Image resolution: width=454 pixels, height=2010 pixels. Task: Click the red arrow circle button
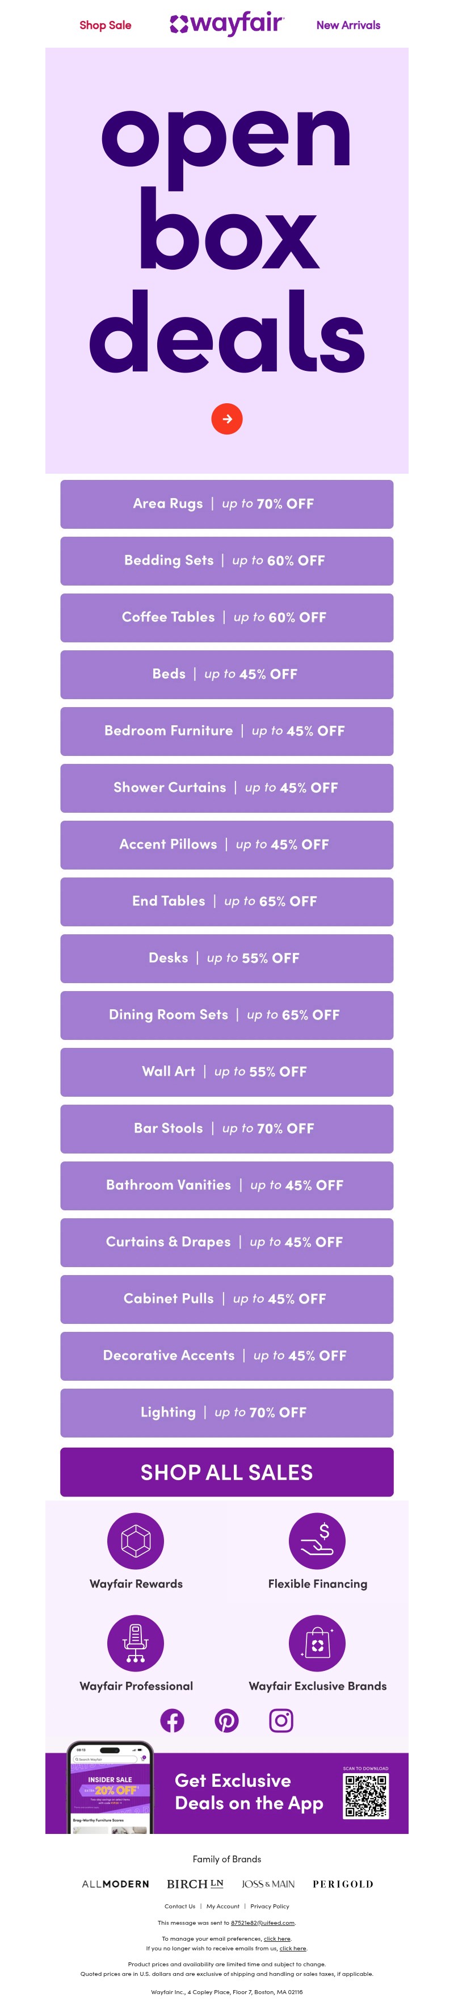227,419
